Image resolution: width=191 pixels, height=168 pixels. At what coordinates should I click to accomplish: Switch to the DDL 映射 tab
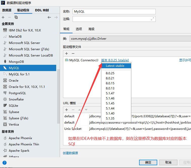pyautogui.click(x=42, y=10)
